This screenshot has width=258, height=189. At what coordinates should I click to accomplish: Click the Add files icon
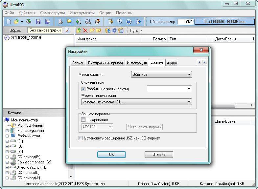(x=108, y=31)
